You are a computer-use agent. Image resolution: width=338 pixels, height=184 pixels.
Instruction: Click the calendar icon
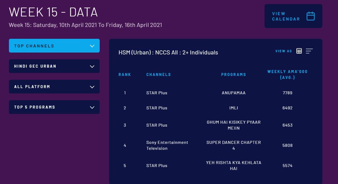click(311, 16)
